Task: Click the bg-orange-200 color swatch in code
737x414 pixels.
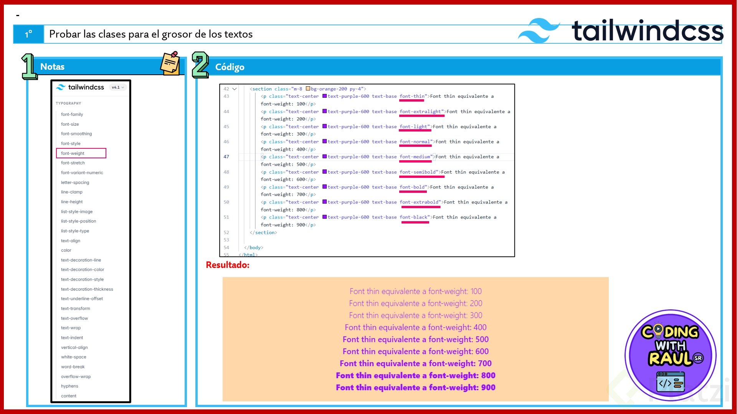Action: point(308,89)
